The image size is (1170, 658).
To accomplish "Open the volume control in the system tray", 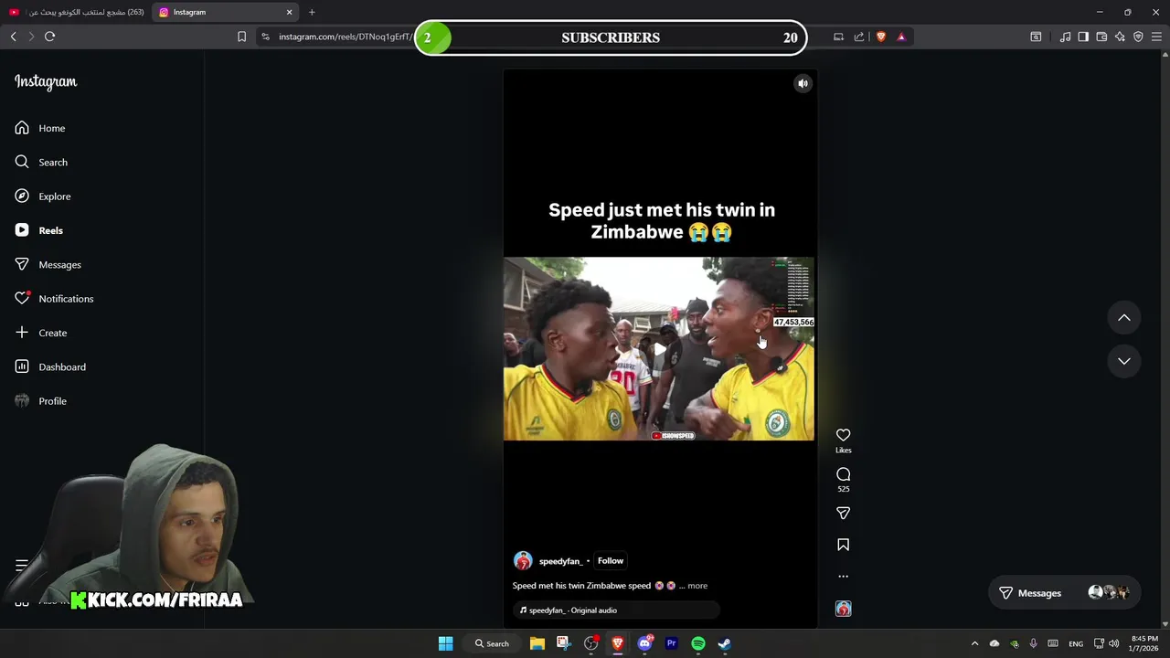I will coord(1113,643).
